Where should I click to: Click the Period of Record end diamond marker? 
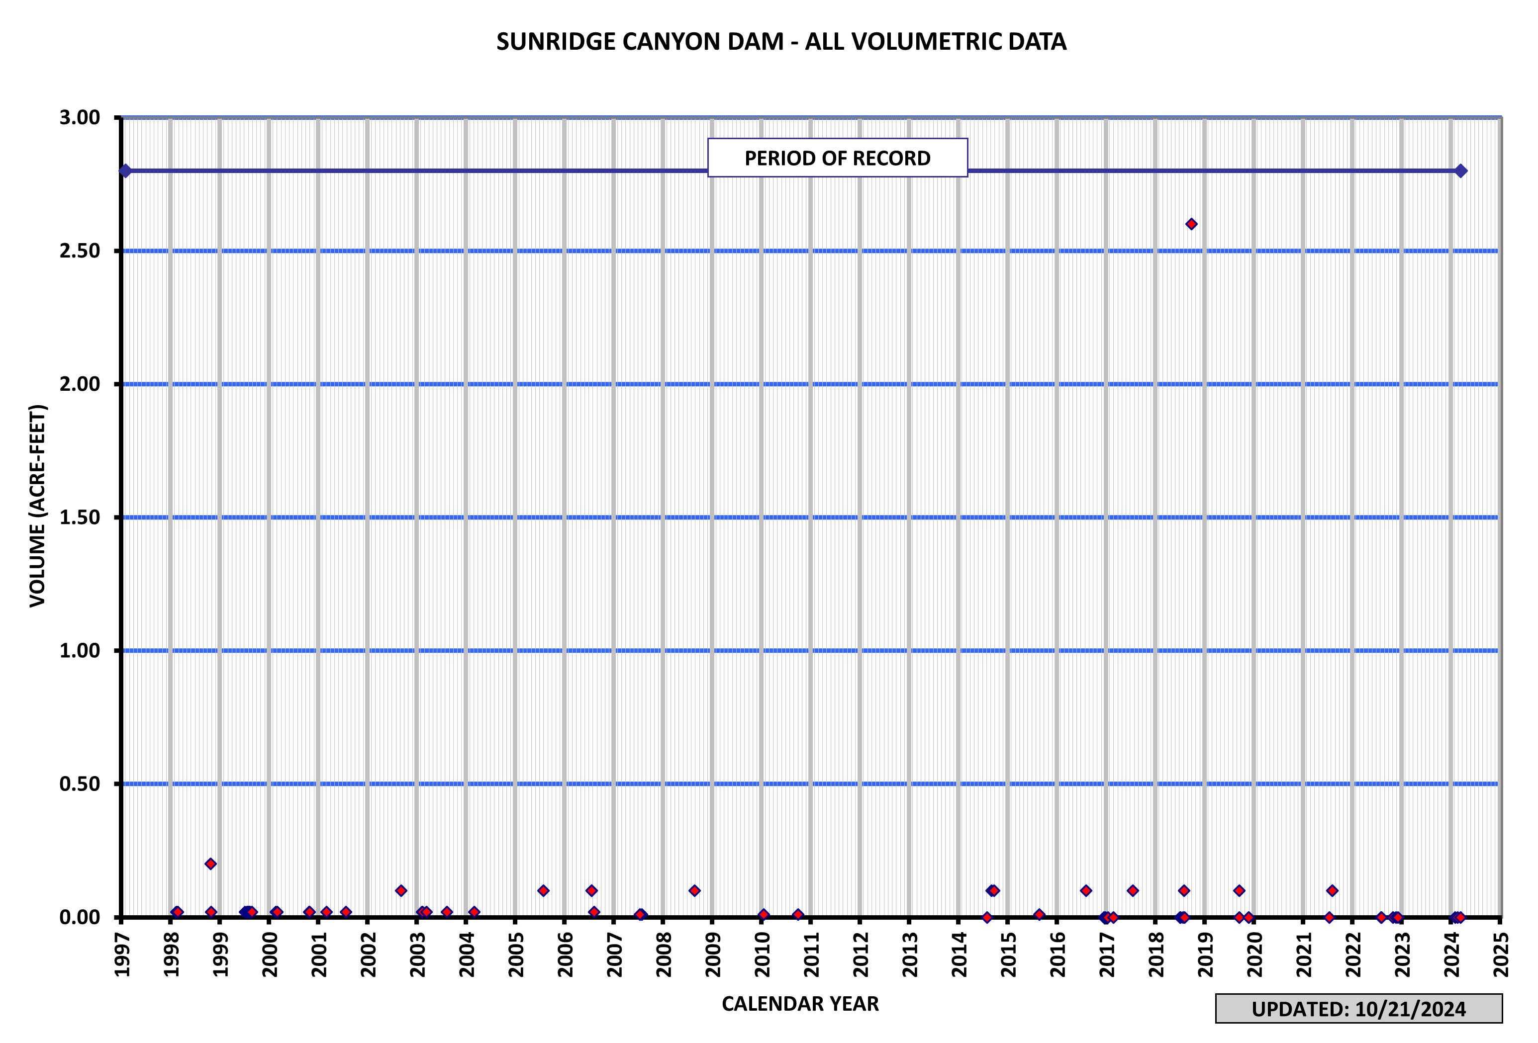1461,172
